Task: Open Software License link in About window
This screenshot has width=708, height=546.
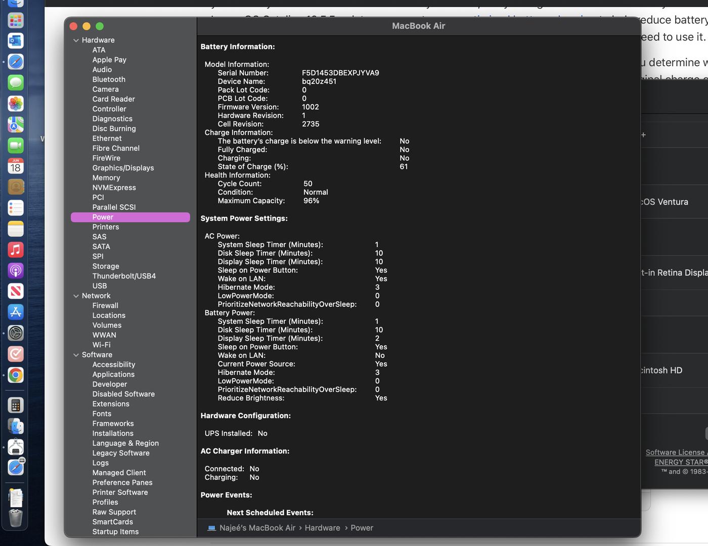Action: tap(676, 452)
